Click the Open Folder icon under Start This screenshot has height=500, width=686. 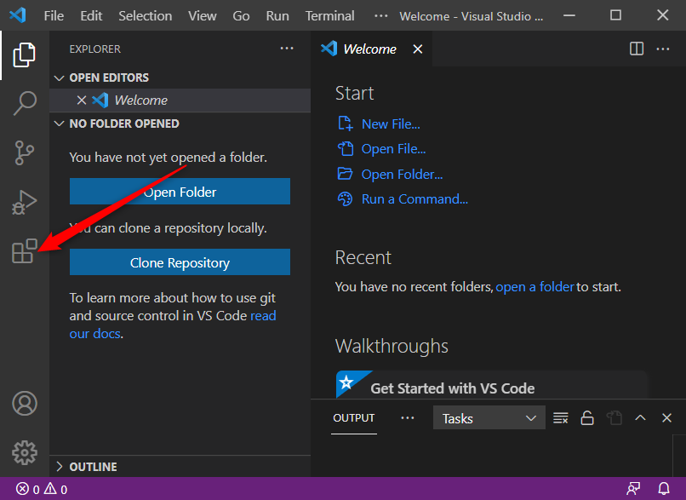346,174
